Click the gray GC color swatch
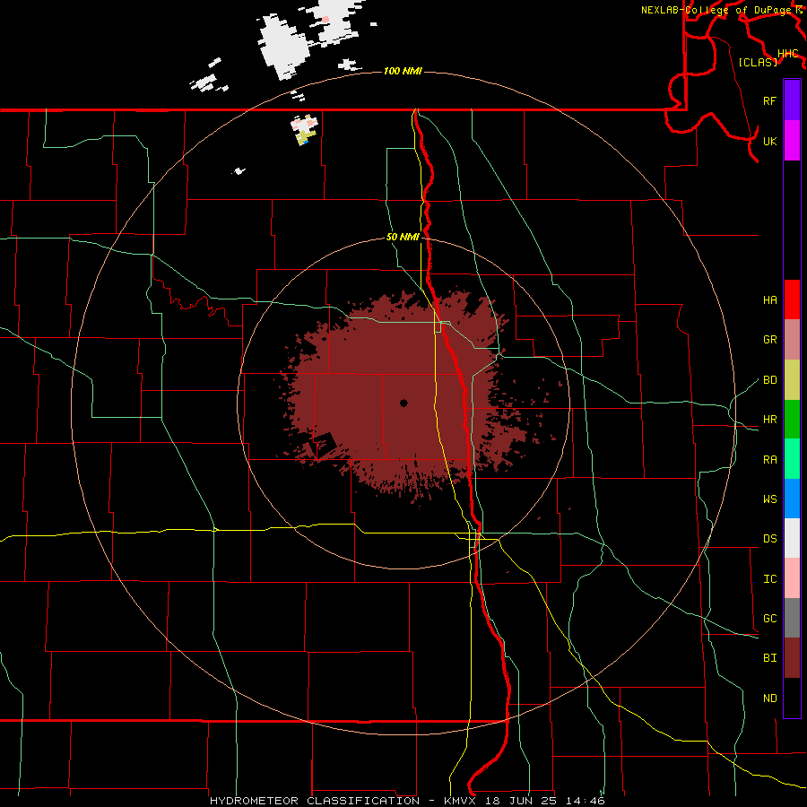Image resolution: width=807 pixels, height=807 pixels. 792,618
